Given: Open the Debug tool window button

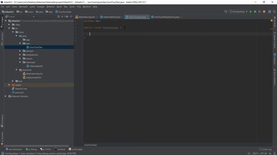Looking at the screenshot, I should pos(31,149).
